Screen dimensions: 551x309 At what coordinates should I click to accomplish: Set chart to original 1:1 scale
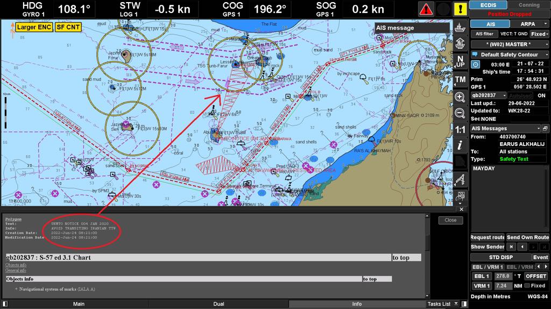pos(460,130)
